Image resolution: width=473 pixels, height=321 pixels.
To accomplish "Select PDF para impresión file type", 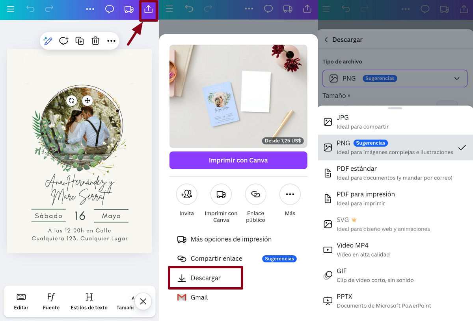I will pyautogui.click(x=395, y=199).
